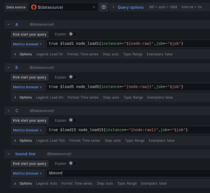Screen dimensions: 210x193
Task: Collapse query C with its chevron
Action: (x=9, y=111)
